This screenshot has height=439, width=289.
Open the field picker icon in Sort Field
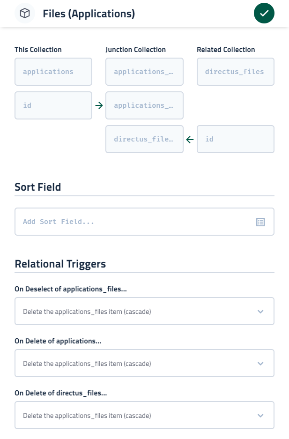click(261, 222)
